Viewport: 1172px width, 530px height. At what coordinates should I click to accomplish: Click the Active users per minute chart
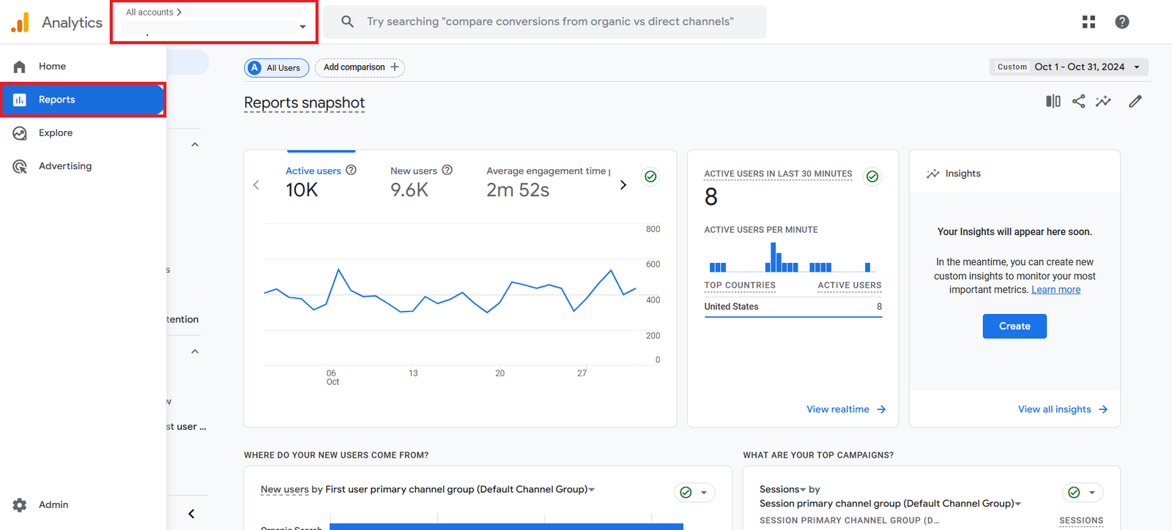point(793,257)
